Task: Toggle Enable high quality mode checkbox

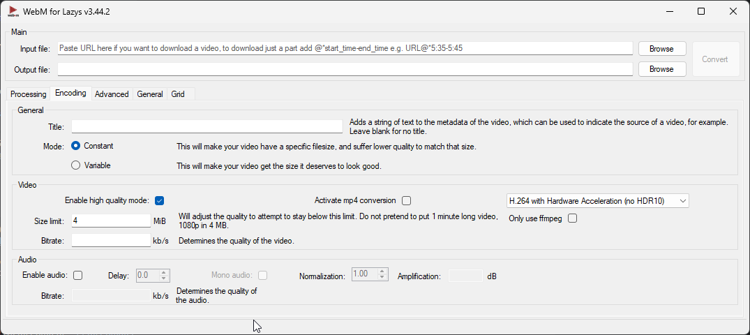Action: [160, 200]
